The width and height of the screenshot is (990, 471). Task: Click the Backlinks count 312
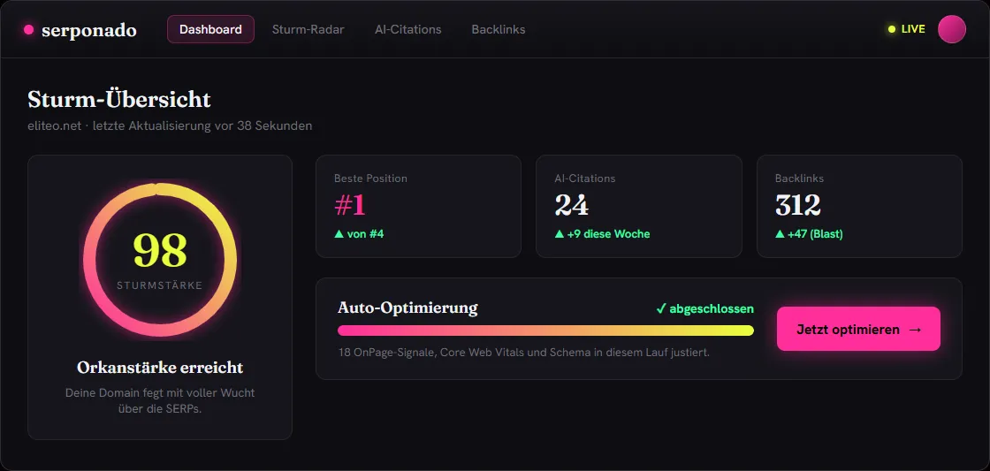(798, 205)
